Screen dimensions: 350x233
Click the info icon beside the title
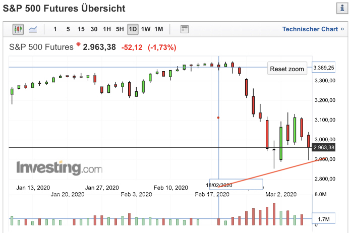pos(340,9)
